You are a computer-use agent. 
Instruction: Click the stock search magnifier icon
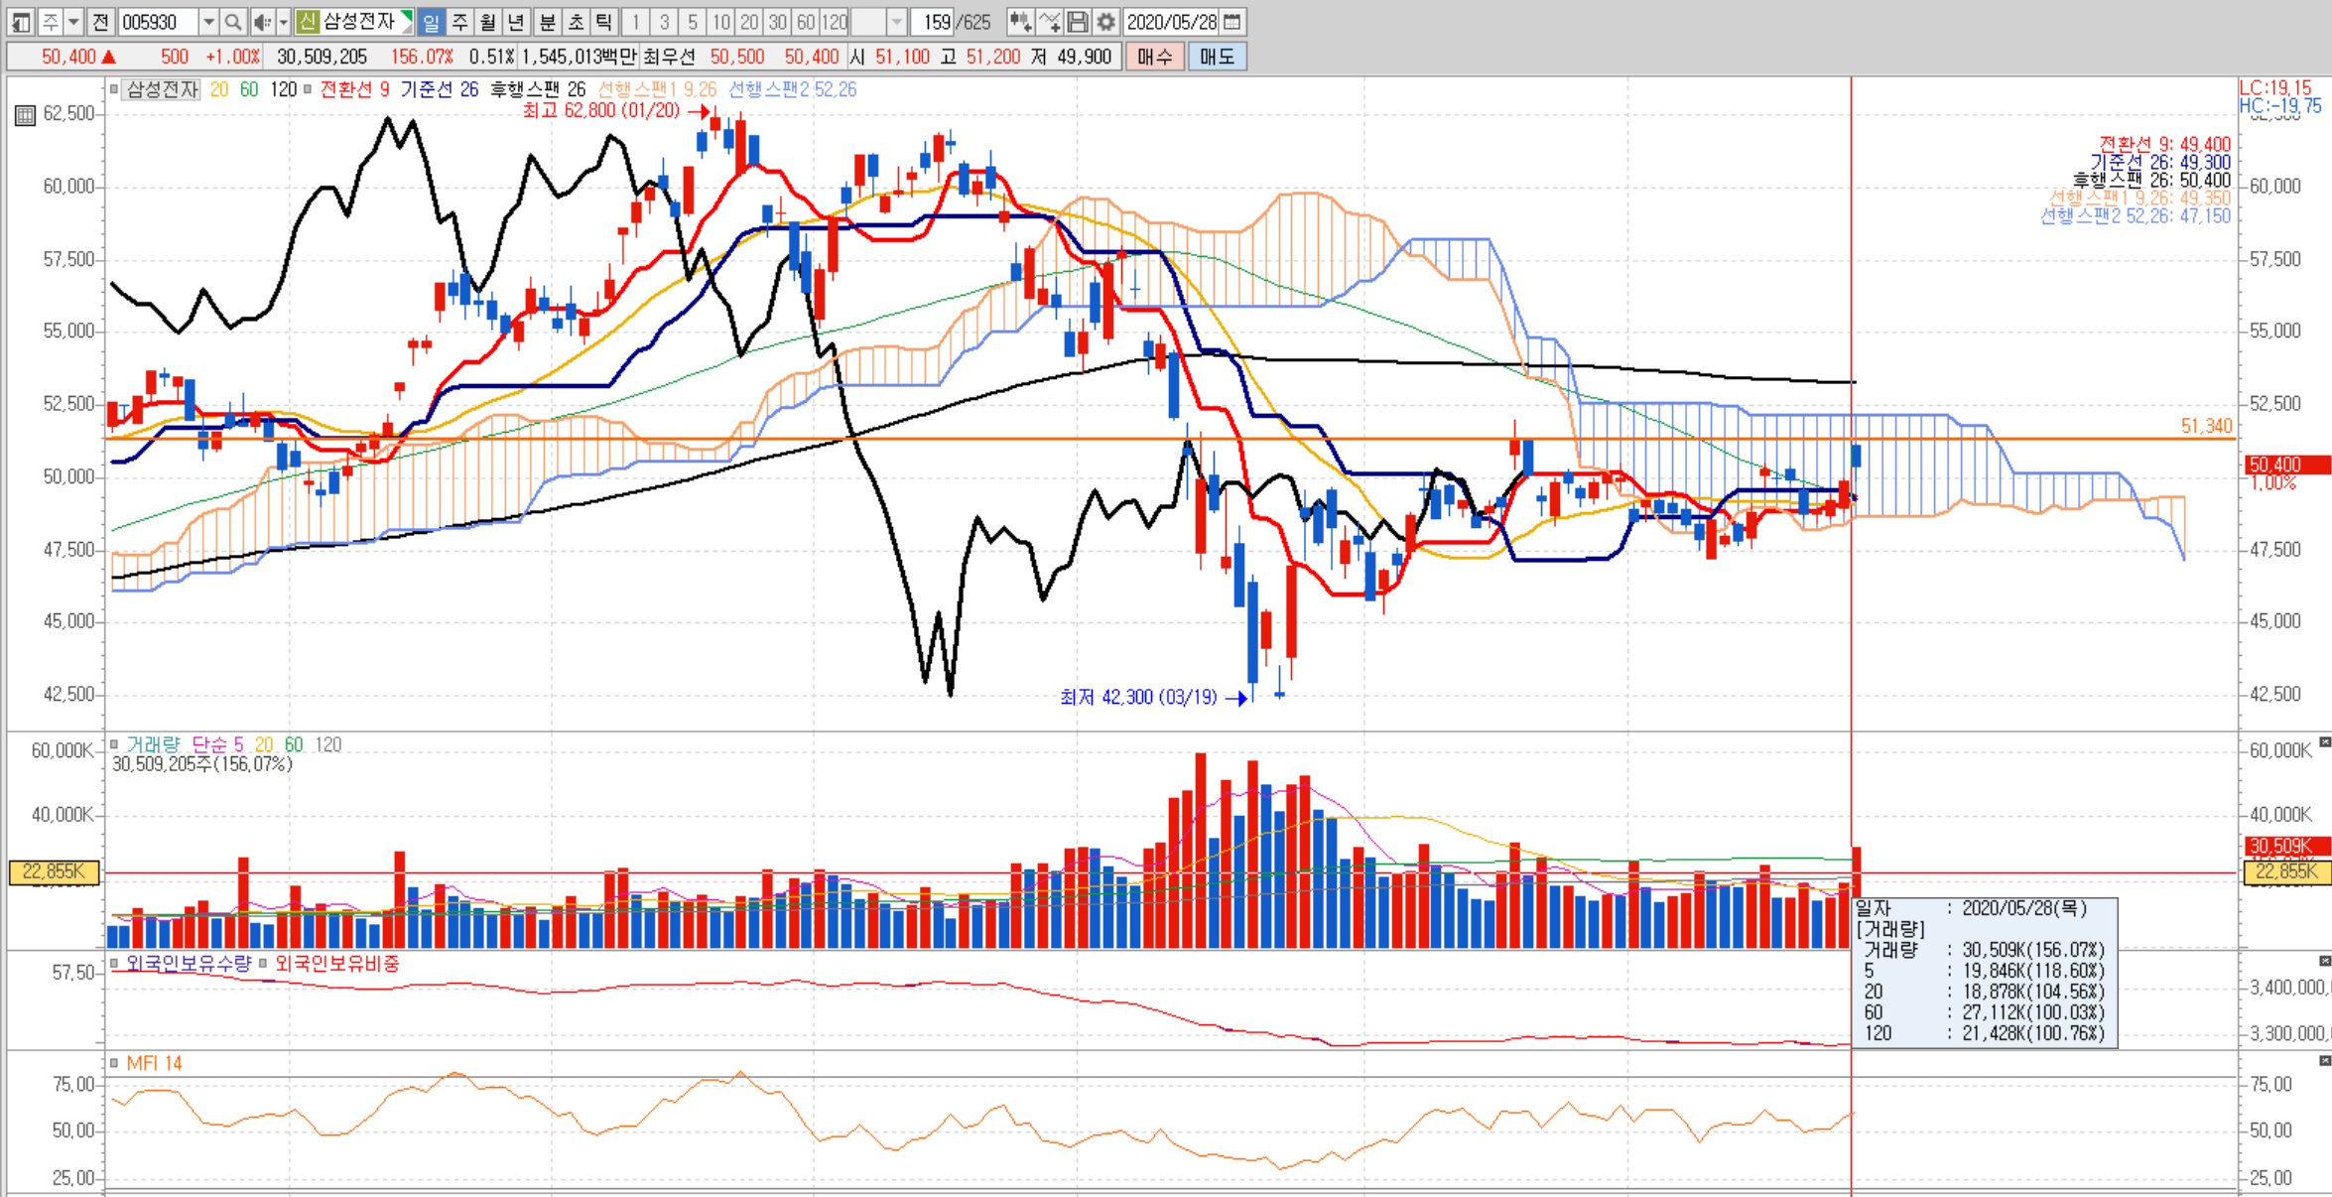pos(232,22)
